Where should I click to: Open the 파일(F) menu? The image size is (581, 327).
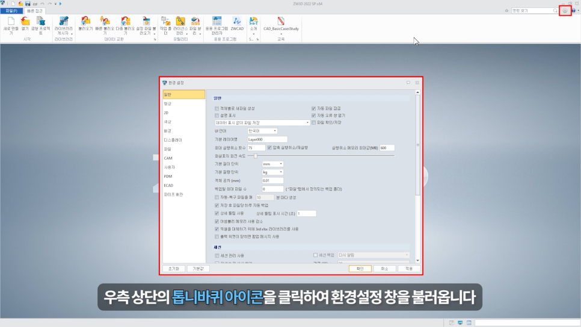coord(11,11)
